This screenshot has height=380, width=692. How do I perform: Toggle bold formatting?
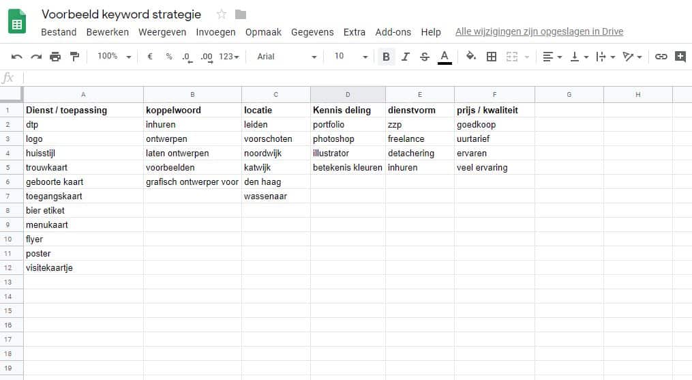(387, 57)
